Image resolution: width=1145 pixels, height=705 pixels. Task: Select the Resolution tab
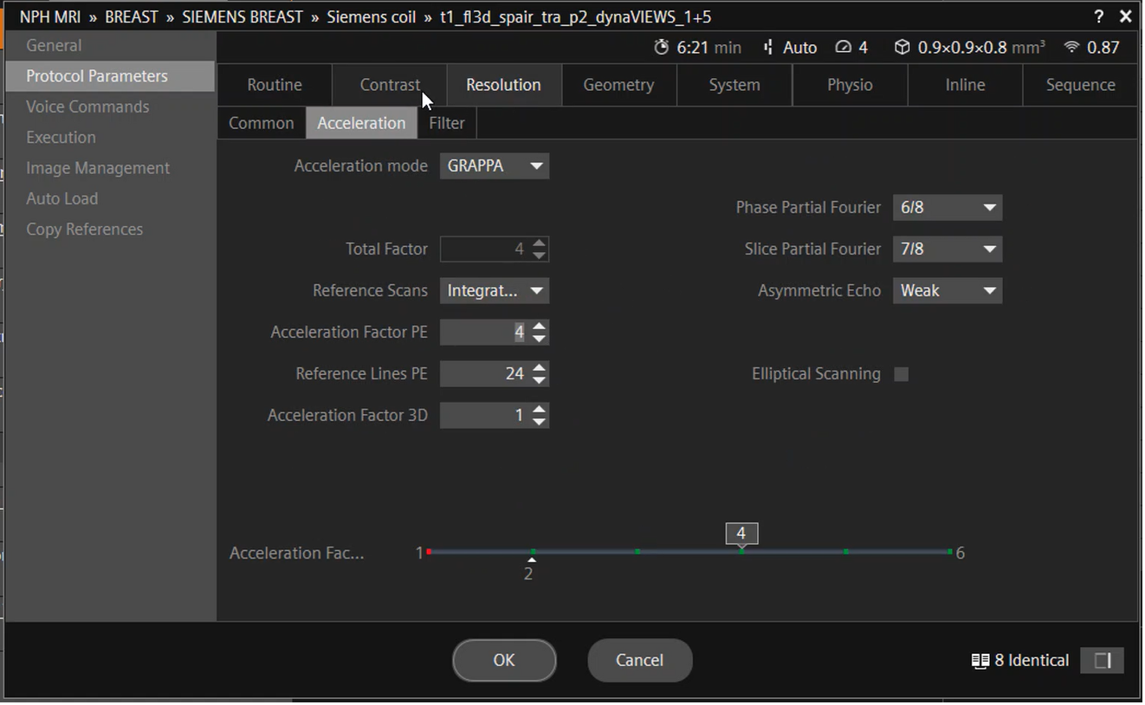pos(503,85)
